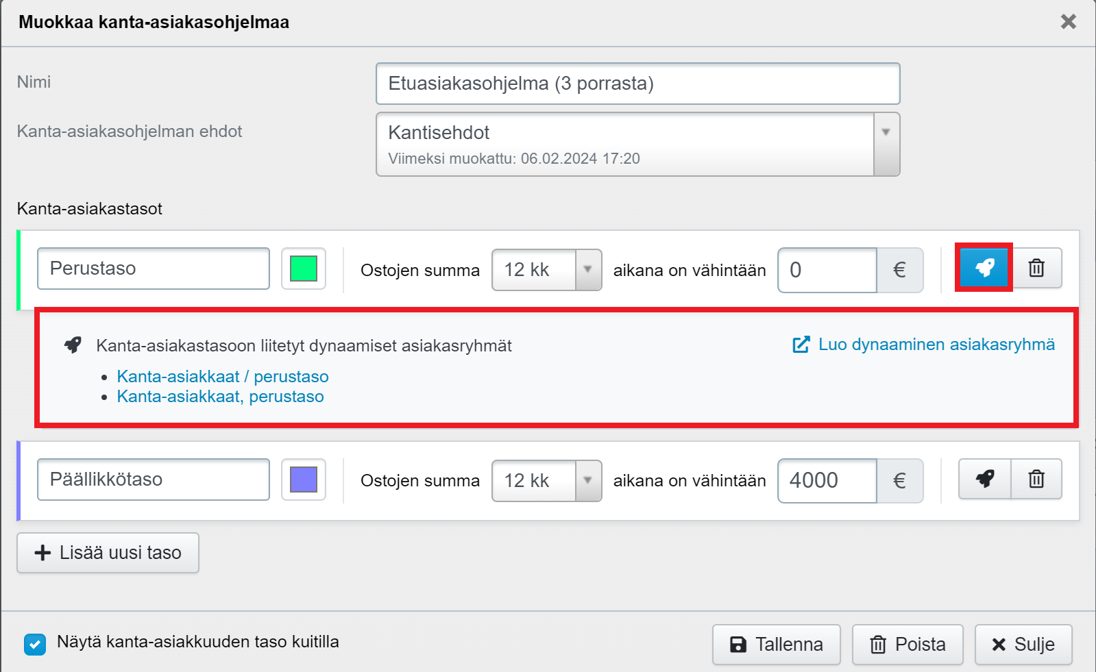The width and height of the screenshot is (1096, 672).
Task: Open the 12 kk dropdown for Päällikkötaso
Action: pos(546,481)
